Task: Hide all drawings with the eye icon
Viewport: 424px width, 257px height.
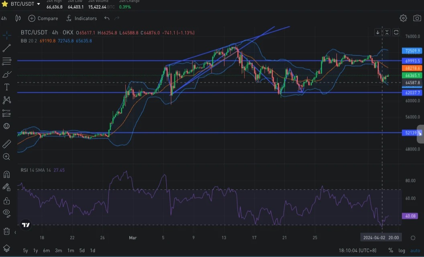Action: click(x=6, y=213)
